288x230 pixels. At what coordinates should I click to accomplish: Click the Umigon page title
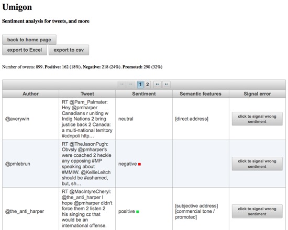17,7
